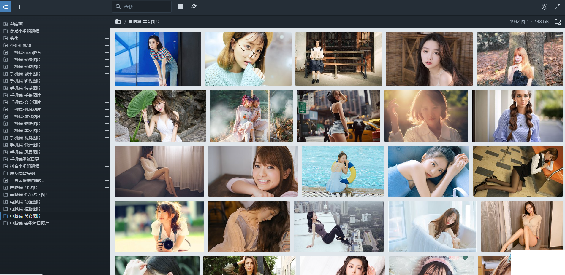Click the plus beside 王者荣耀原画壁纸
The height and width of the screenshot is (275, 565).
coord(107,180)
